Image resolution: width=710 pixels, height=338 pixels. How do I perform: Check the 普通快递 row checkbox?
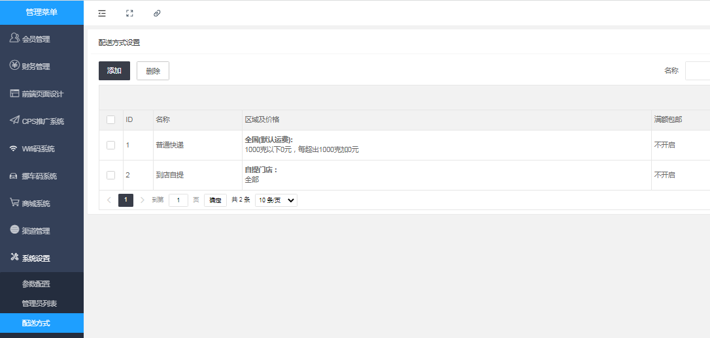pyautogui.click(x=111, y=145)
